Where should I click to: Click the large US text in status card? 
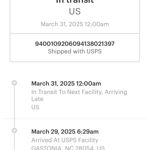coord(75,11)
